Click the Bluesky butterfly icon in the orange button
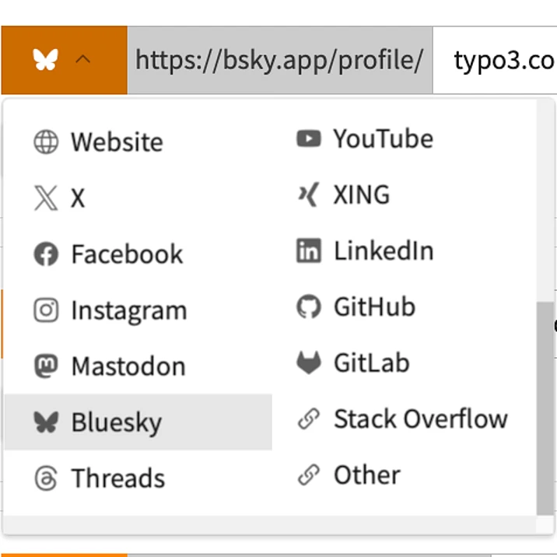This screenshot has height=557, width=557. [46, 60]
